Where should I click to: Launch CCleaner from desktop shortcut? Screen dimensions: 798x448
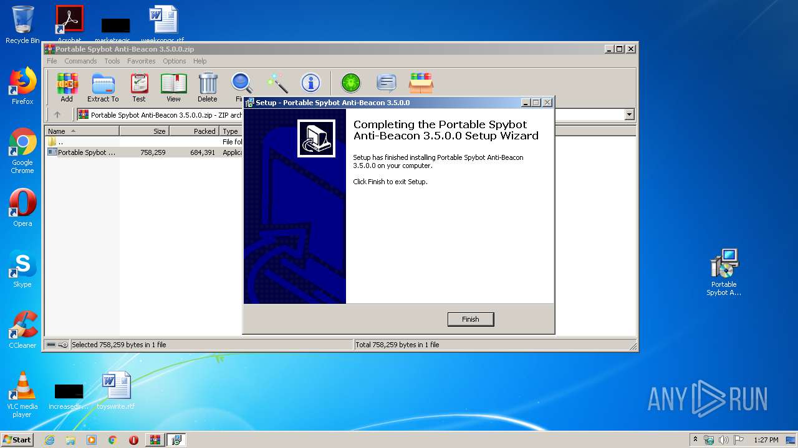22,330
